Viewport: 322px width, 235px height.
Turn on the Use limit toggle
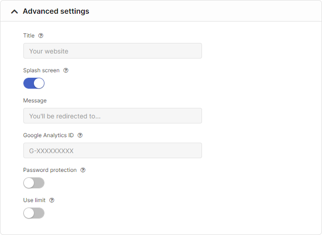point(34,213)
